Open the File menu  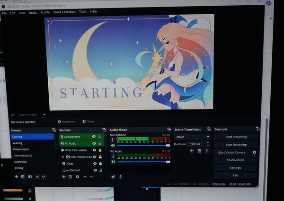click(4, 13)
